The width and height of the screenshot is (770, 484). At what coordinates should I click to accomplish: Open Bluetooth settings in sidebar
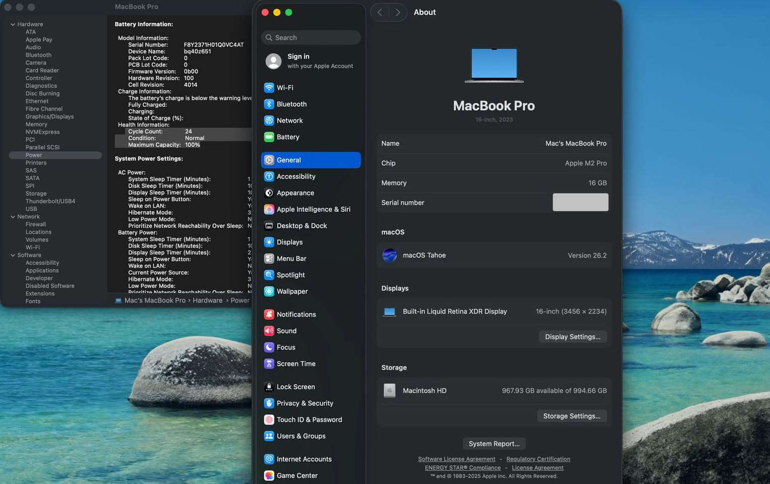pyautogui.click(x=291, y=104)
